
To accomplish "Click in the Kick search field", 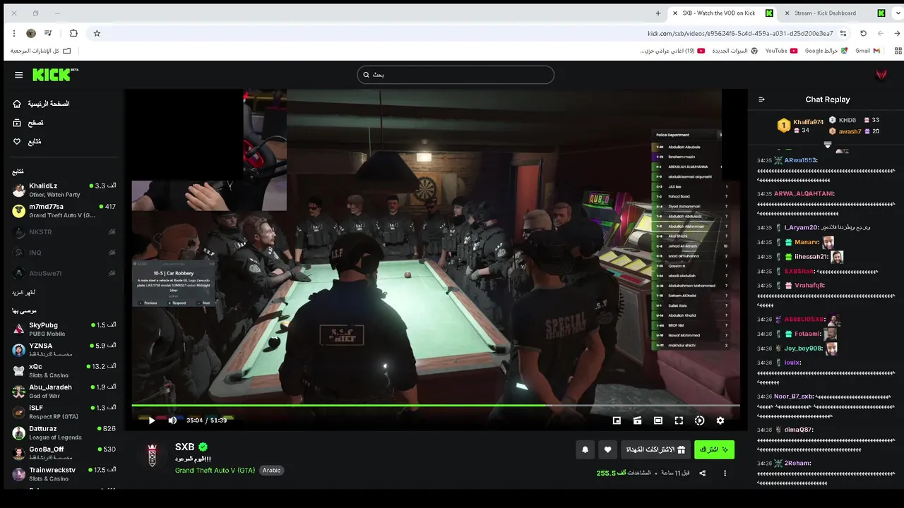I will pyautogui.click(x=456, y=75).
